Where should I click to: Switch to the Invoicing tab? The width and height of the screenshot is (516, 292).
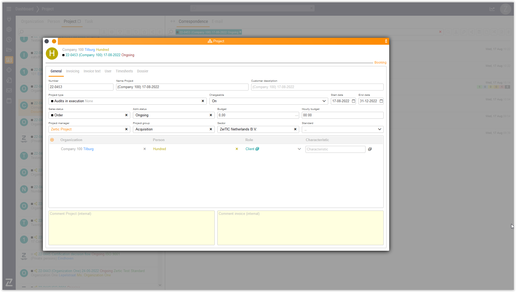[x=72, y=71]
